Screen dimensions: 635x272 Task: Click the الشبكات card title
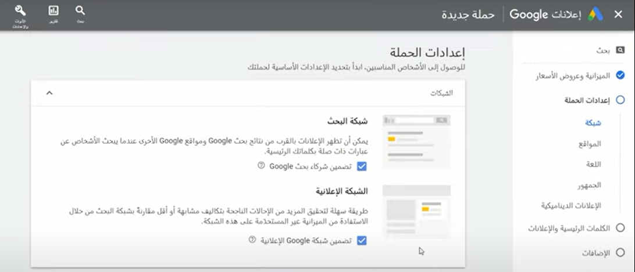[x=441, y=93]
